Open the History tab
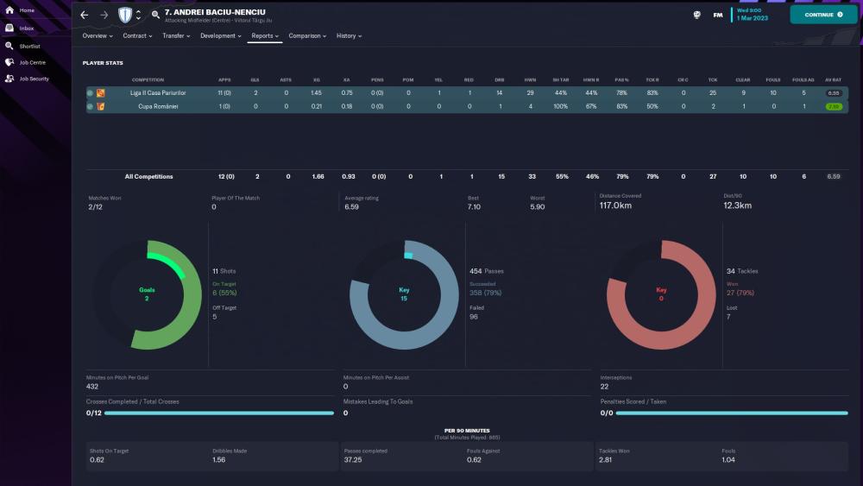The height and width of the screenshot is (486, 863). [349, 36]
